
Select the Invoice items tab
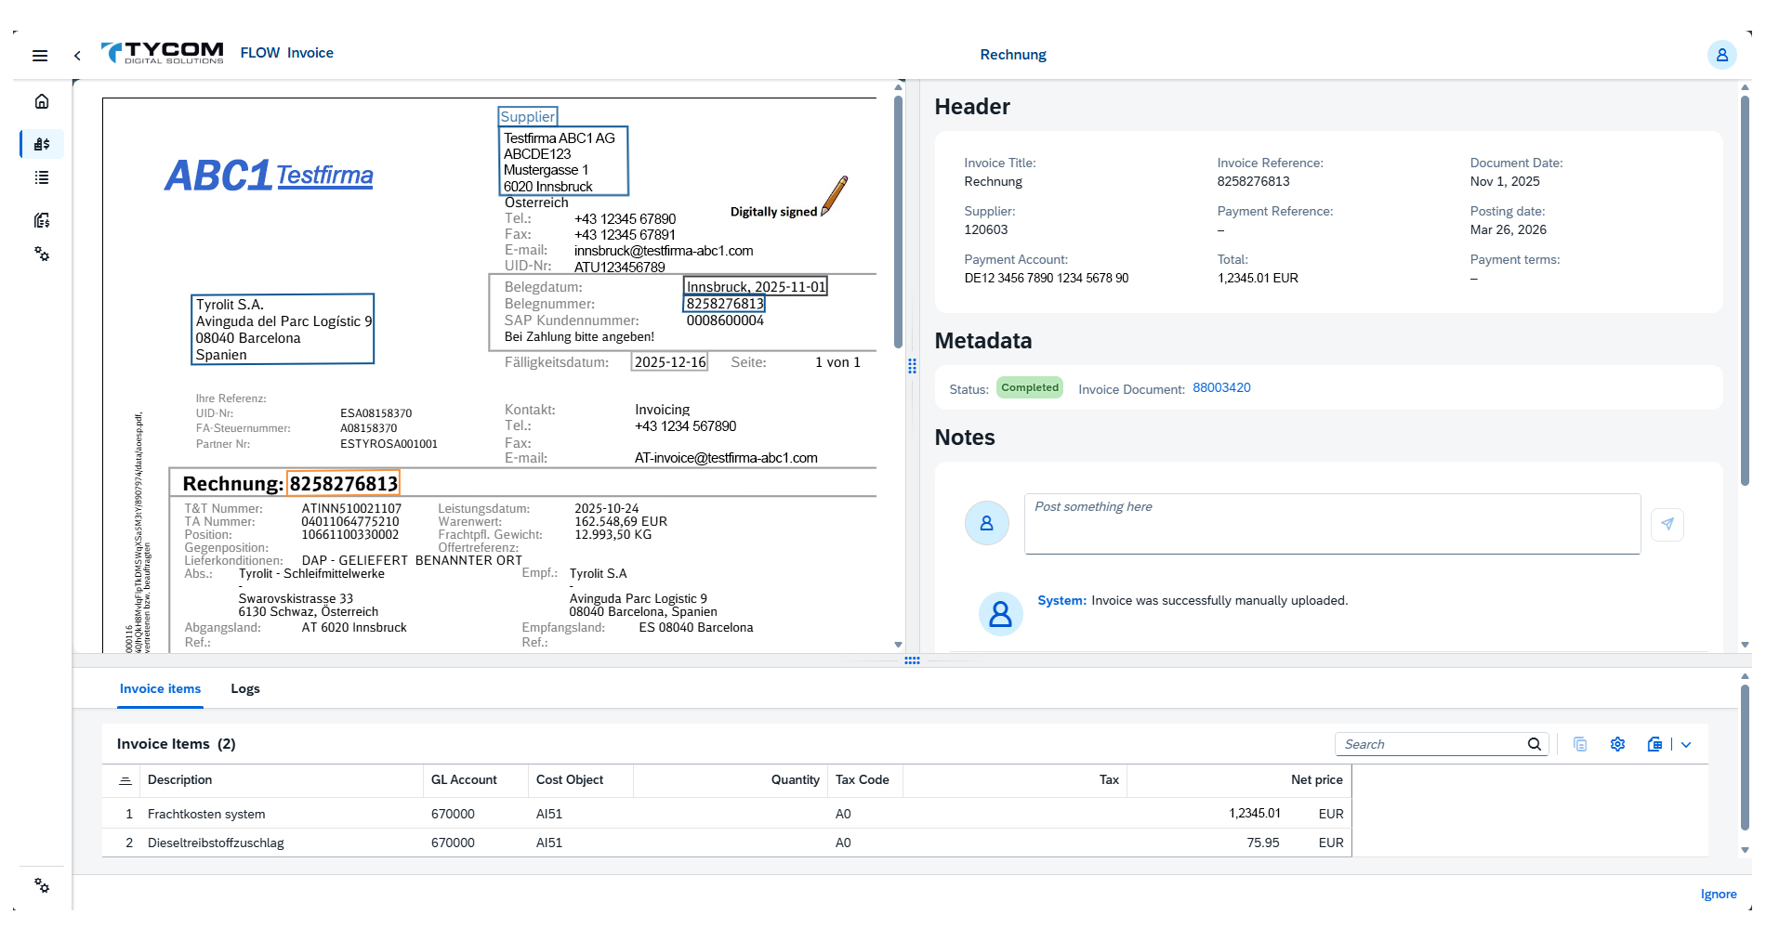tap(160, 688)
